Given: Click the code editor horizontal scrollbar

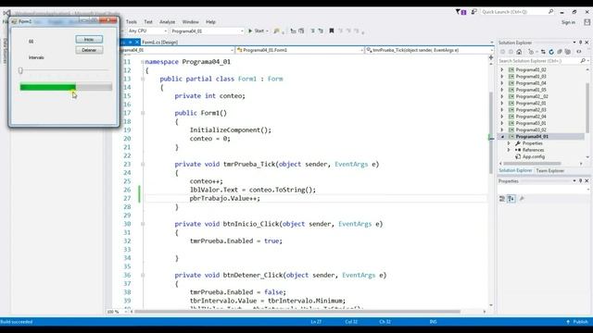Looking at the screenshot, I should point(297,312).
